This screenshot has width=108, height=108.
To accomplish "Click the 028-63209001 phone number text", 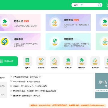I will 45,105.
